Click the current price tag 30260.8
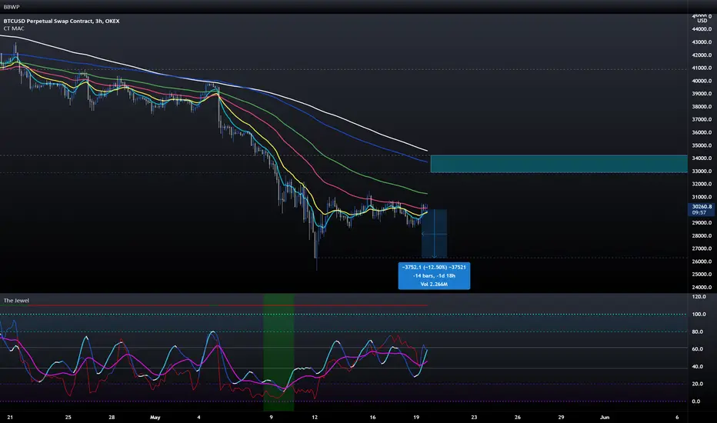This screenshot has height=423, width=717. [x=702, y=207]
